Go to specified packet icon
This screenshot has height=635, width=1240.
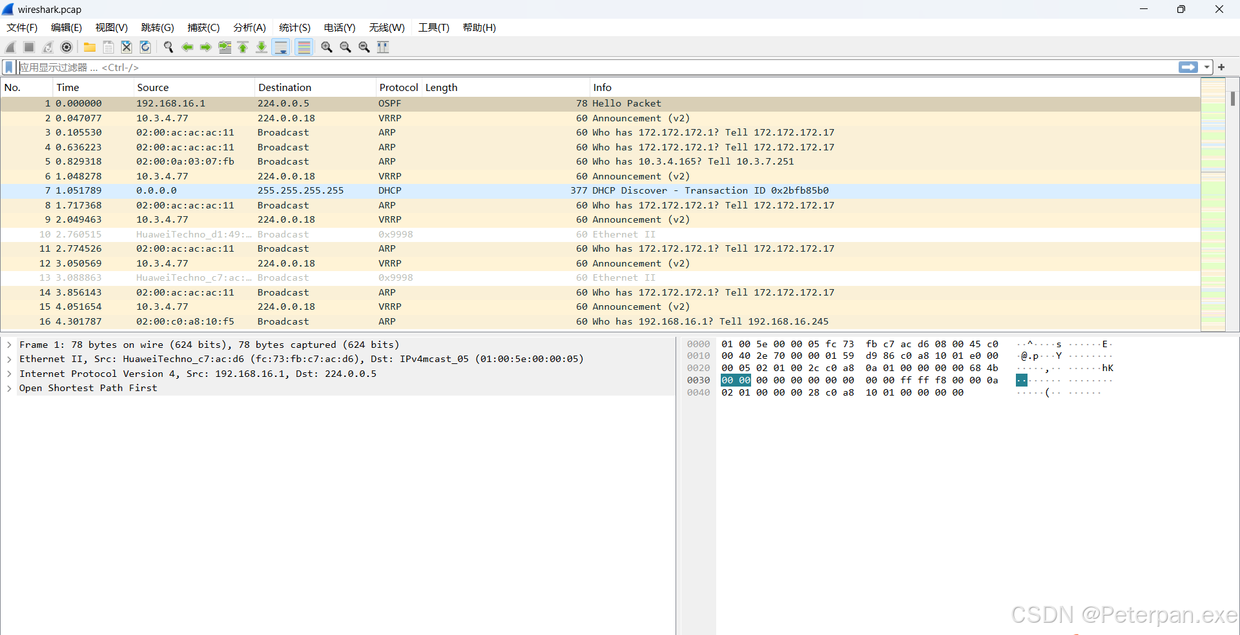coord(225,47)
